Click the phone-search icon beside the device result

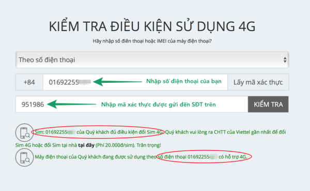[x=24, y=157]
